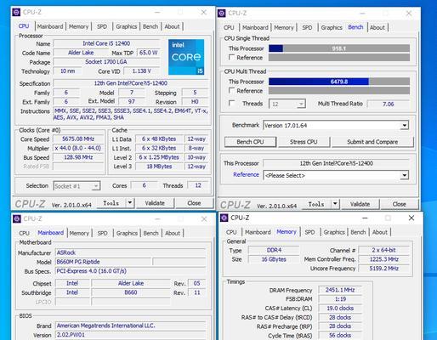Click the processor Name field Intel Core i5 12400
Image resolution: width=437 pixels, height=340 pixels.
(x=106, y=43)
